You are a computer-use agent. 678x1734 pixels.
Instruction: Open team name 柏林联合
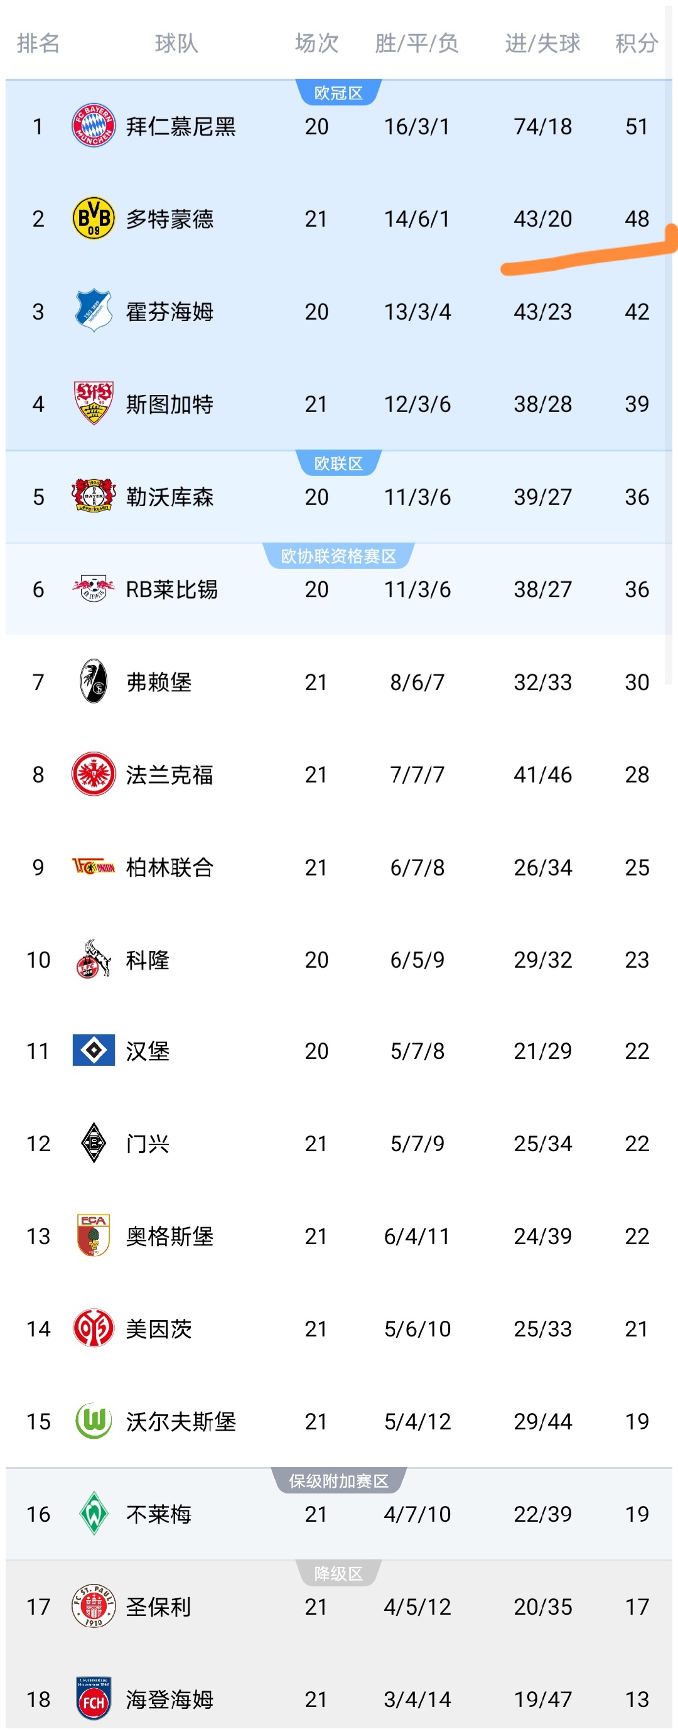pyautogui.click(x=169, y=867)
